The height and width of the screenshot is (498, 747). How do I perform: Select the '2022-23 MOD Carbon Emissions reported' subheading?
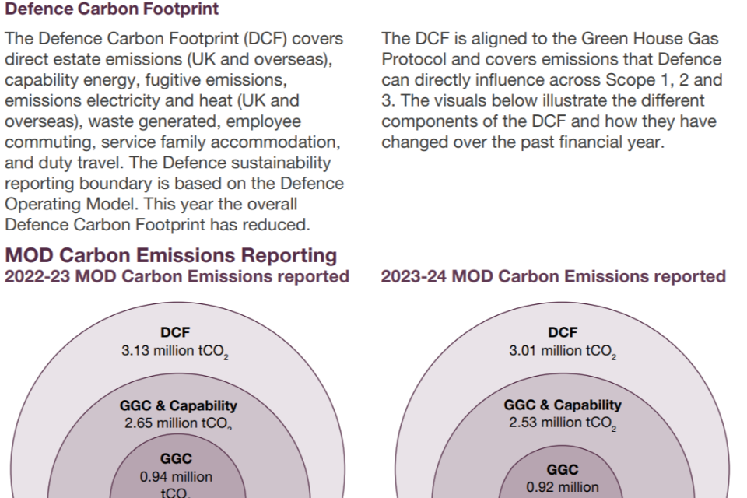[x=177, y=276]
